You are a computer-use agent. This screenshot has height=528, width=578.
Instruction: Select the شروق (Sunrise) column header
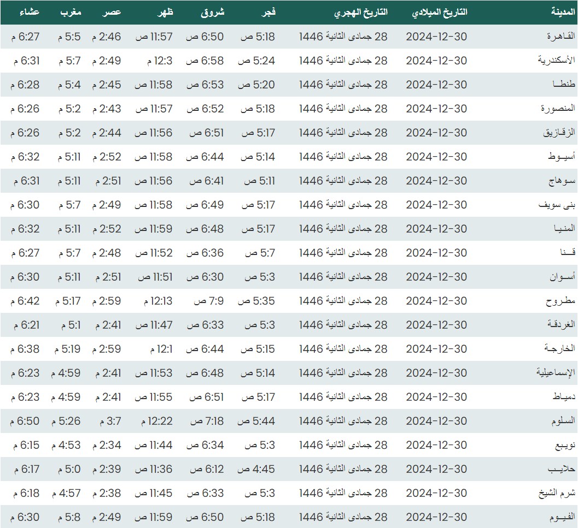pos(213,13)
